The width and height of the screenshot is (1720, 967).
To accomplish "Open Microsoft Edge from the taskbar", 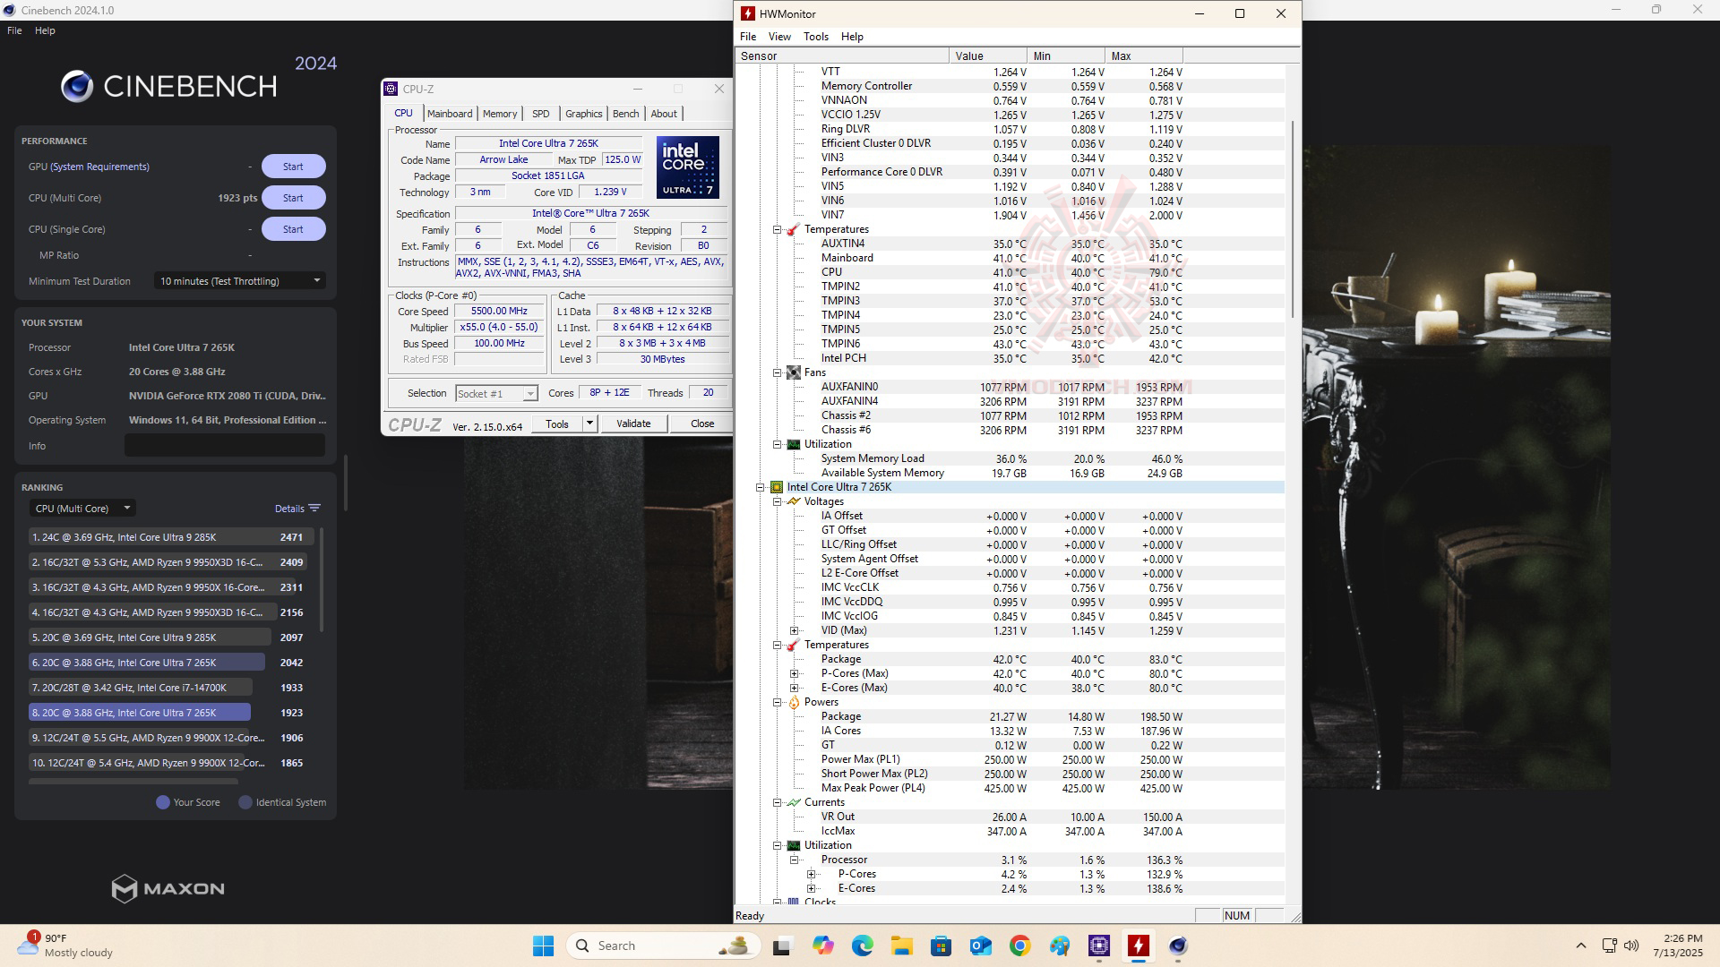I will pos(862,946).
